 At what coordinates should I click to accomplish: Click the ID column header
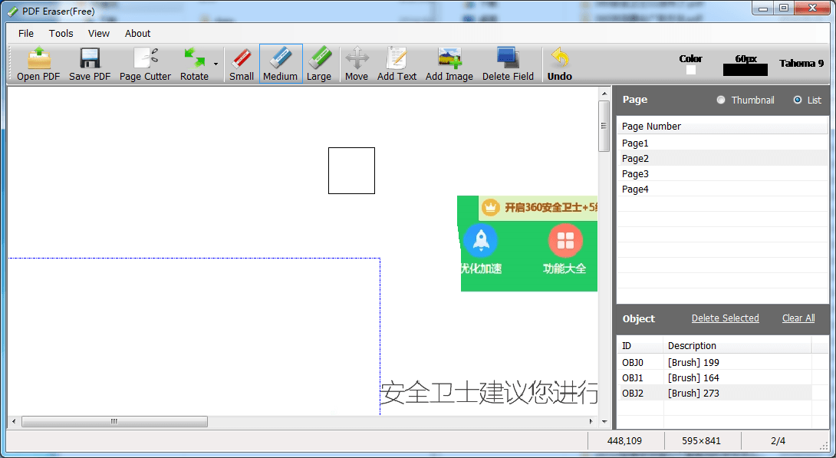[x=640, y=345]
